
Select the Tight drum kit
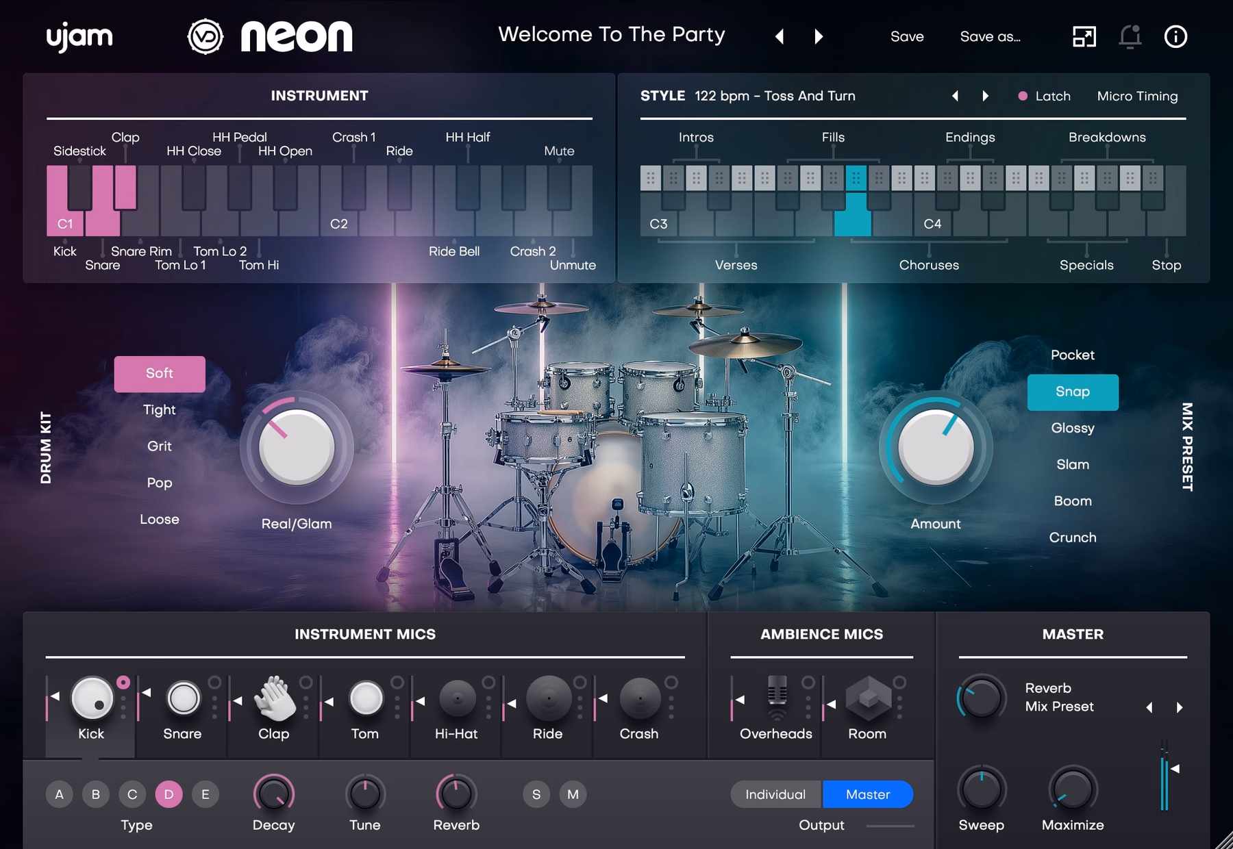160,409
